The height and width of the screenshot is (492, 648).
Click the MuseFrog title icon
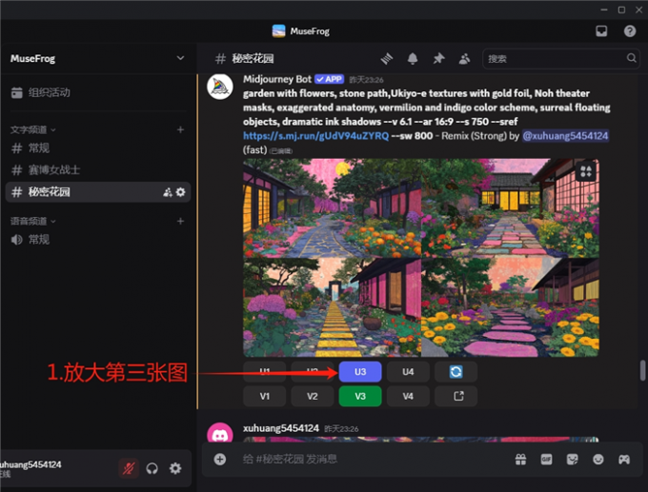pos(279,31)
